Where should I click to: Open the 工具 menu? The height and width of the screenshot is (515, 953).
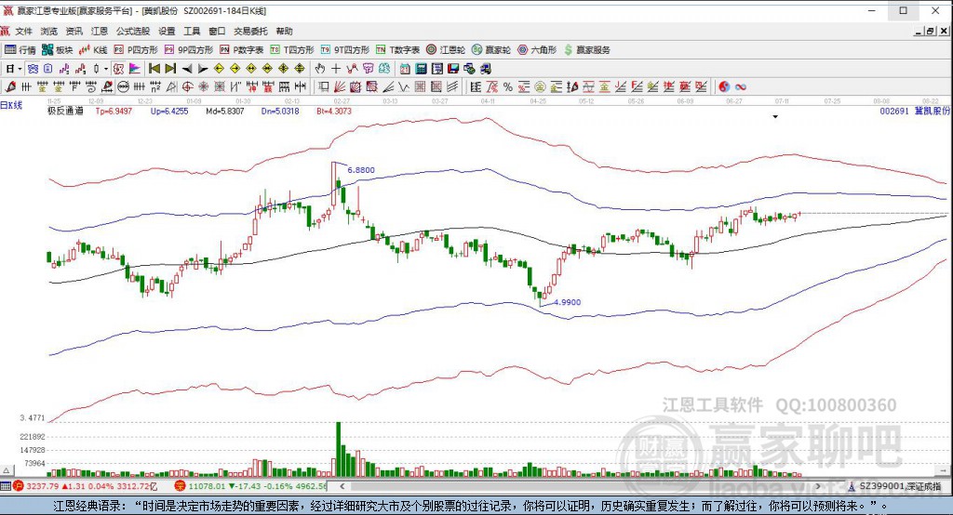(x=192, y=31)
